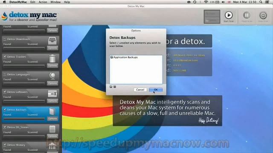
Task: Toggle the Application Backups checkbox
Action: 112,57
